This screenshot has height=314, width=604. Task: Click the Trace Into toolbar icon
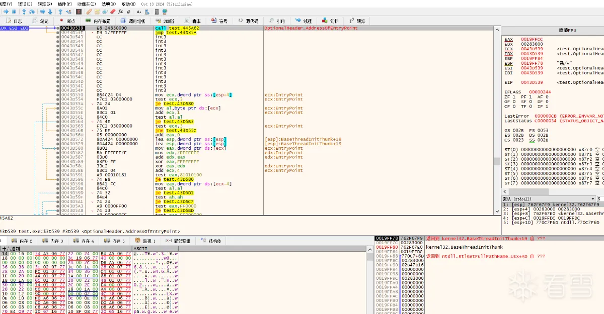42,12
